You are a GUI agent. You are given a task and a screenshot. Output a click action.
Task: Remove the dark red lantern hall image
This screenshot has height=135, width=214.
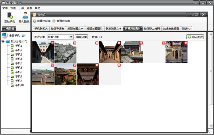[x=97, y=65]
